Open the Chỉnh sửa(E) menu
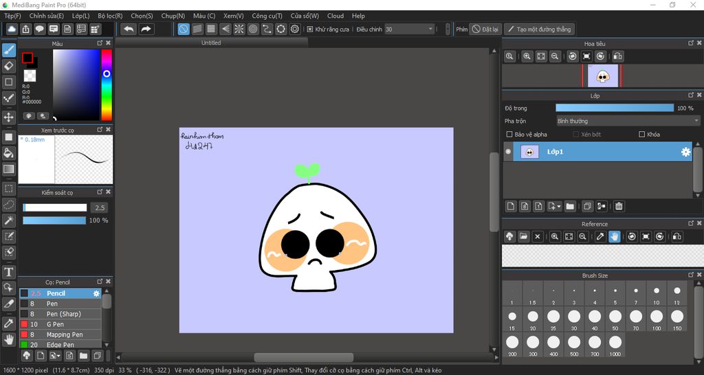Image resolution: width=704 pixels, height=375 pixels. (47, 16)
